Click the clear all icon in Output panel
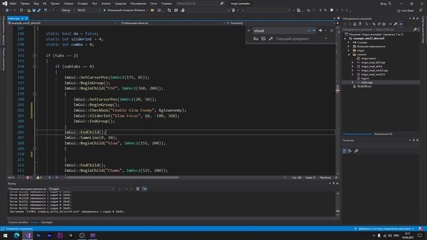This screenshot has height=240, width=427. pyautogui.click(x=138, y=189)
